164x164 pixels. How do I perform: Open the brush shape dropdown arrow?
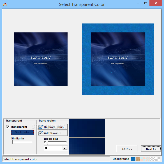(65, 148)
